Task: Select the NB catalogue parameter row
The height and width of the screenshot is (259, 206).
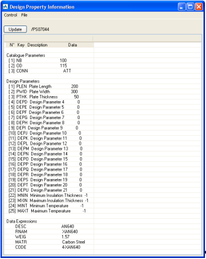Action: pos(49,61)
